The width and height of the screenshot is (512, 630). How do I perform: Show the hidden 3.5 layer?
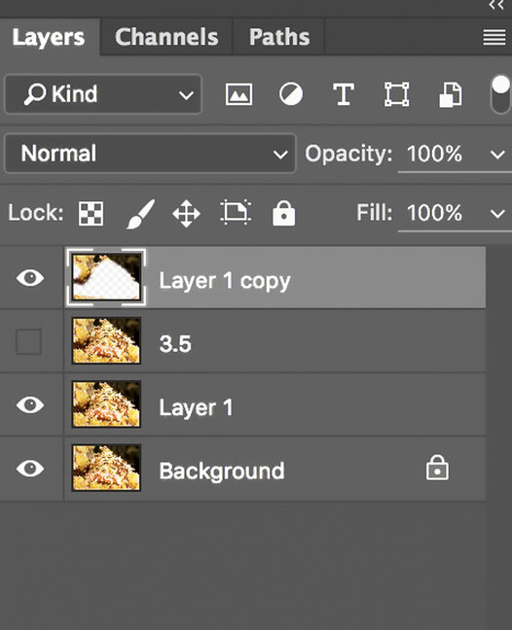(x=28, y=341)
